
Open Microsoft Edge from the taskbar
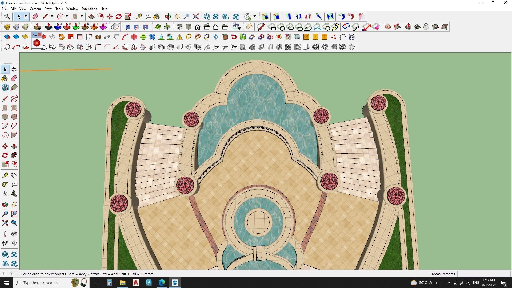tap(162, 283)
